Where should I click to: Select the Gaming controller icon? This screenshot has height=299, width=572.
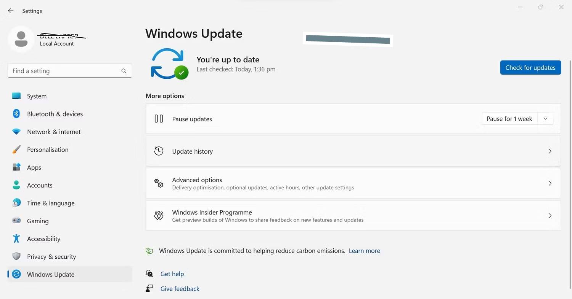16,221
